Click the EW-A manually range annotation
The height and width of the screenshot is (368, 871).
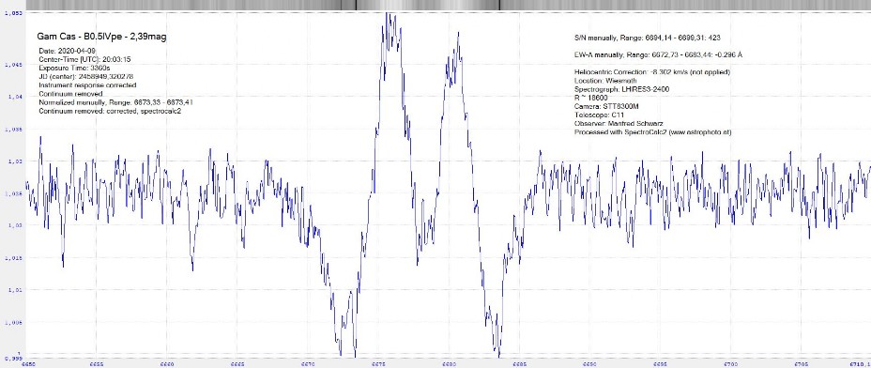(658, 55)
